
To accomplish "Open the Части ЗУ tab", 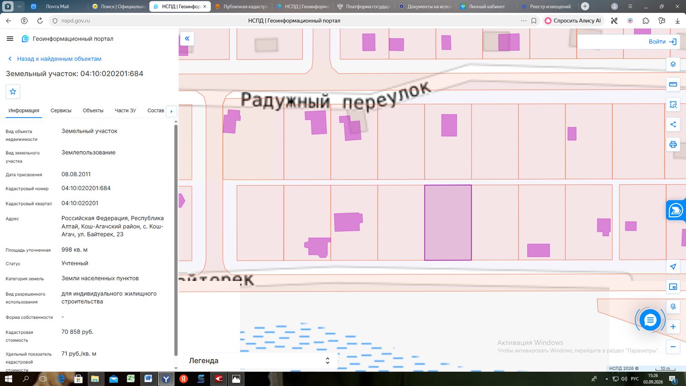I will pyautogui.click(x=125, y=111).
